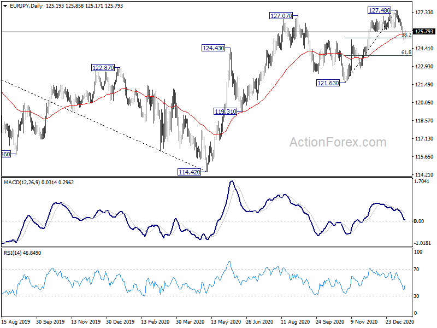Select the 127.480 price label
Image resolution: width=437 pixels, height=328 pixels.
(379, 10)
